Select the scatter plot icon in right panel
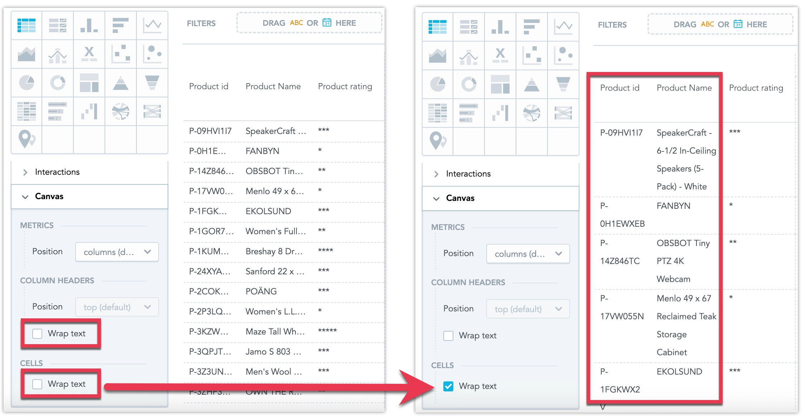Image resolution: width=805 pixels, height=419 pixels. click(x=532, y=56)
